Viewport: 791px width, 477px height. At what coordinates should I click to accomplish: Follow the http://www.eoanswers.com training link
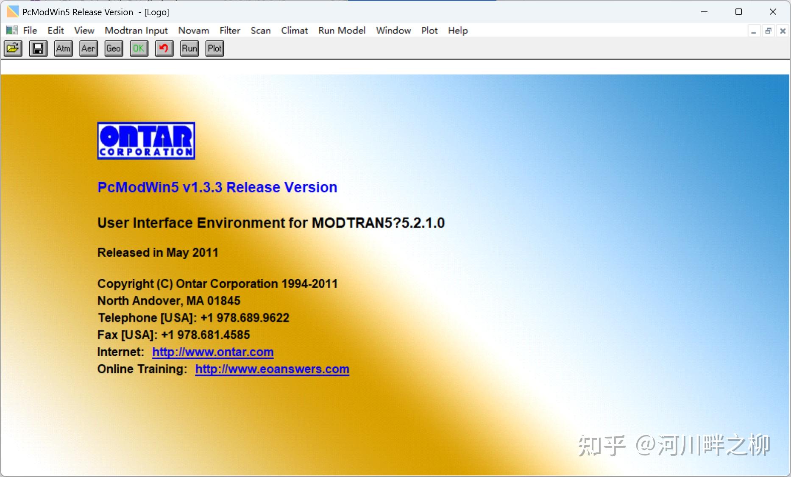pyautogui.click(x=272, y=369)
